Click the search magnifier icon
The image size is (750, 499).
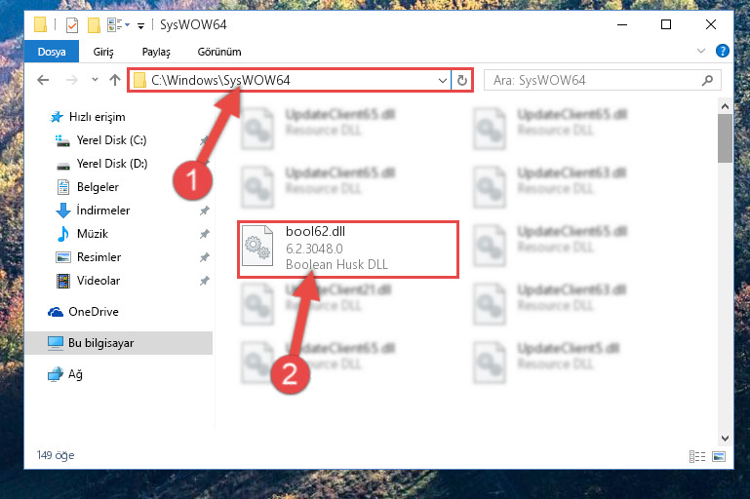[x=707, y=80]
